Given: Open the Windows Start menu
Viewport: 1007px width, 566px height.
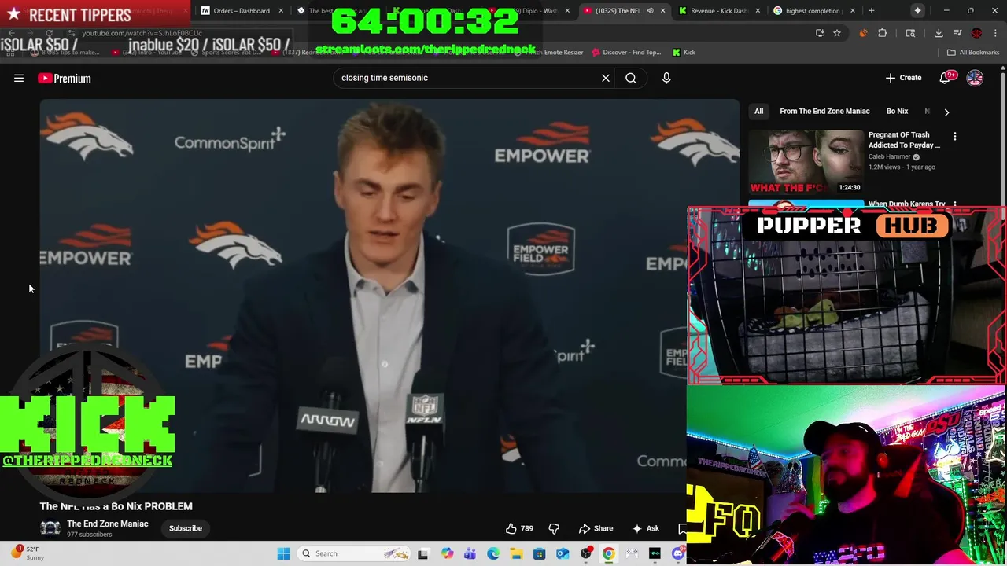Looking at the screenshot, I should (x=283, y=553).
